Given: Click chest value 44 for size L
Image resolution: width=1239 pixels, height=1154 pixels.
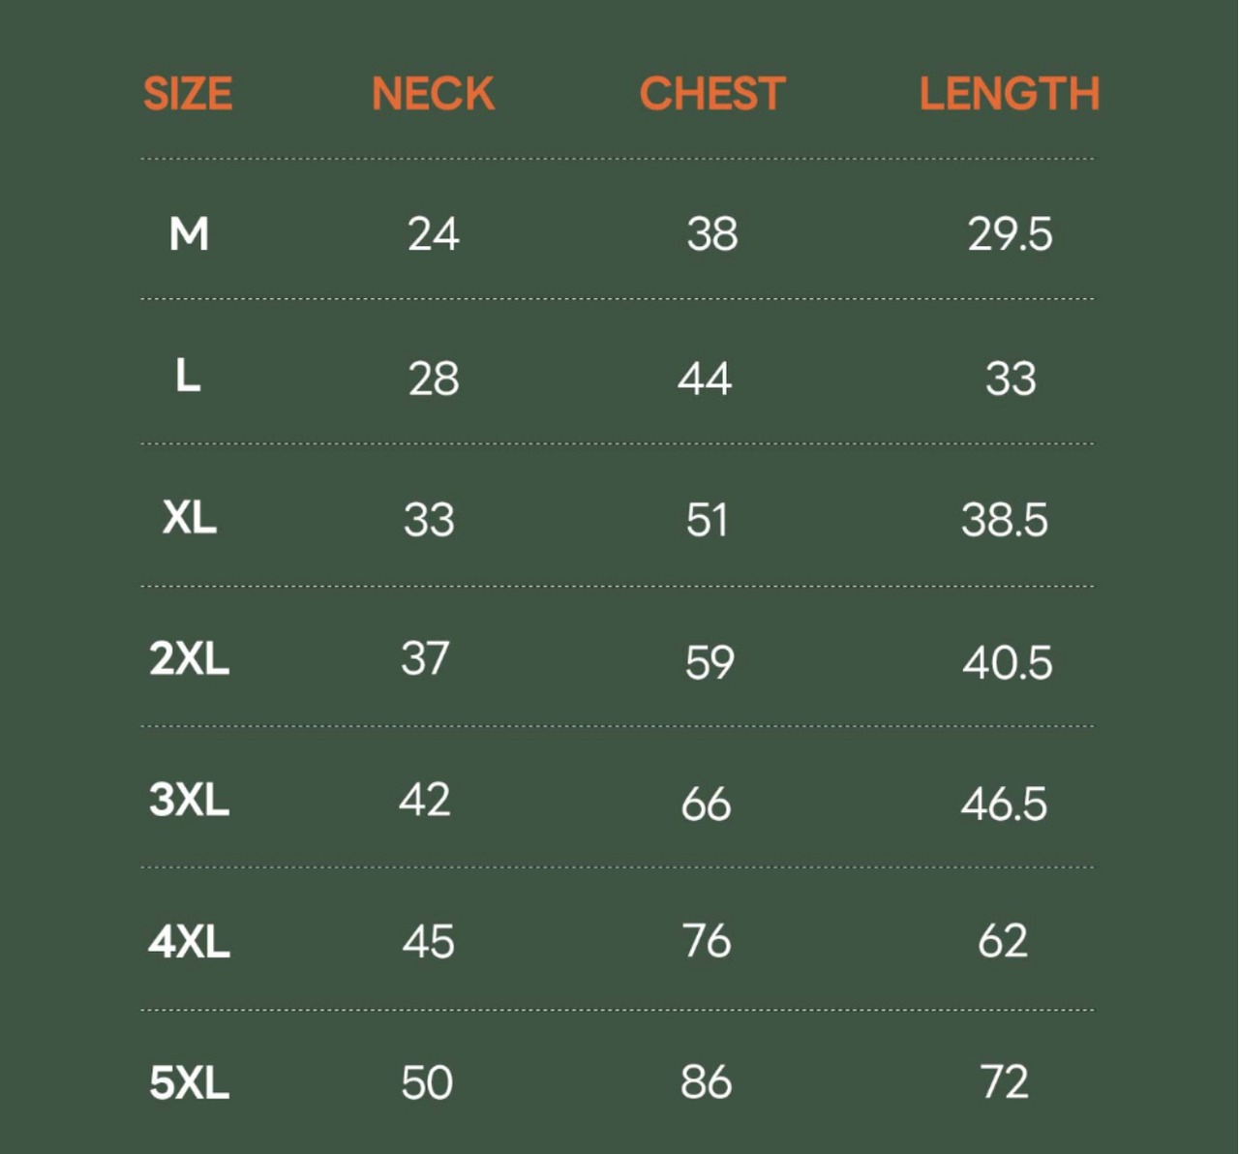Looking at the screenshot, I should (x=705, y=378).
